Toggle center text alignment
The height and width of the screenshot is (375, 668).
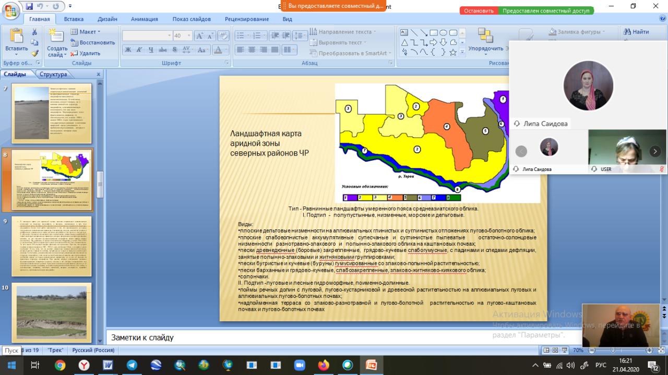tap(252, 50)
